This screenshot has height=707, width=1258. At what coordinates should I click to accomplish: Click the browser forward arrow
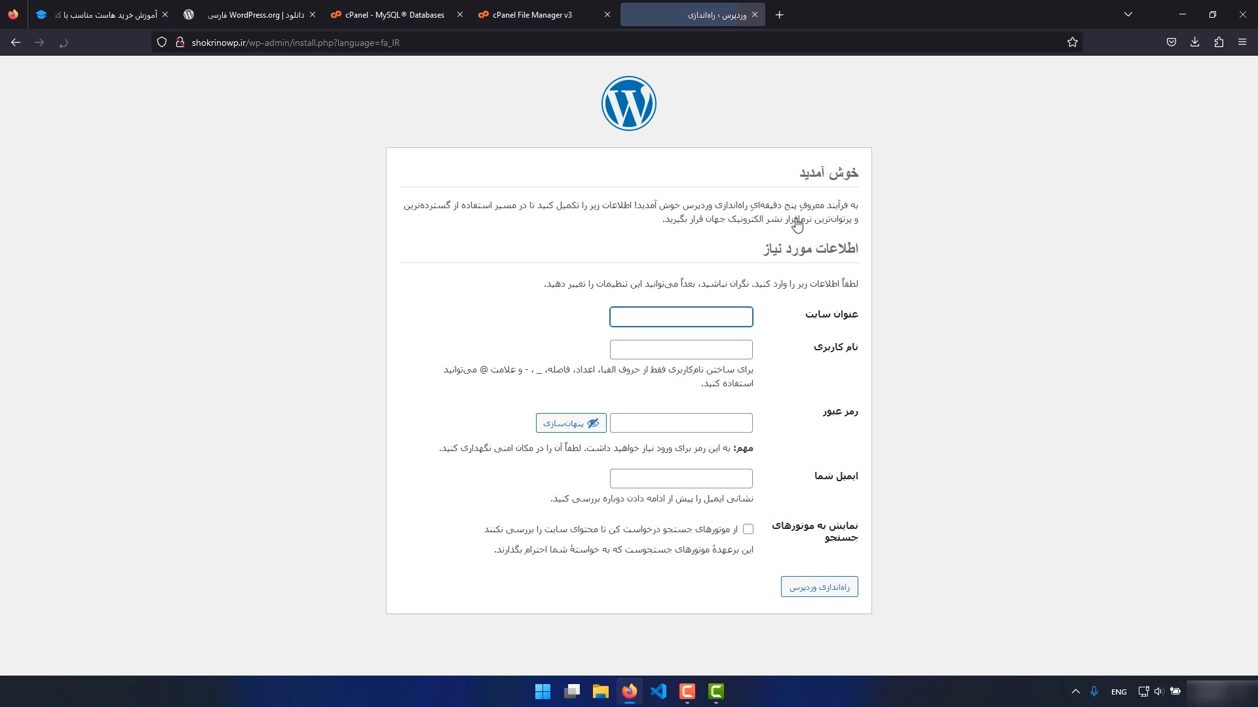coord(39,43)
